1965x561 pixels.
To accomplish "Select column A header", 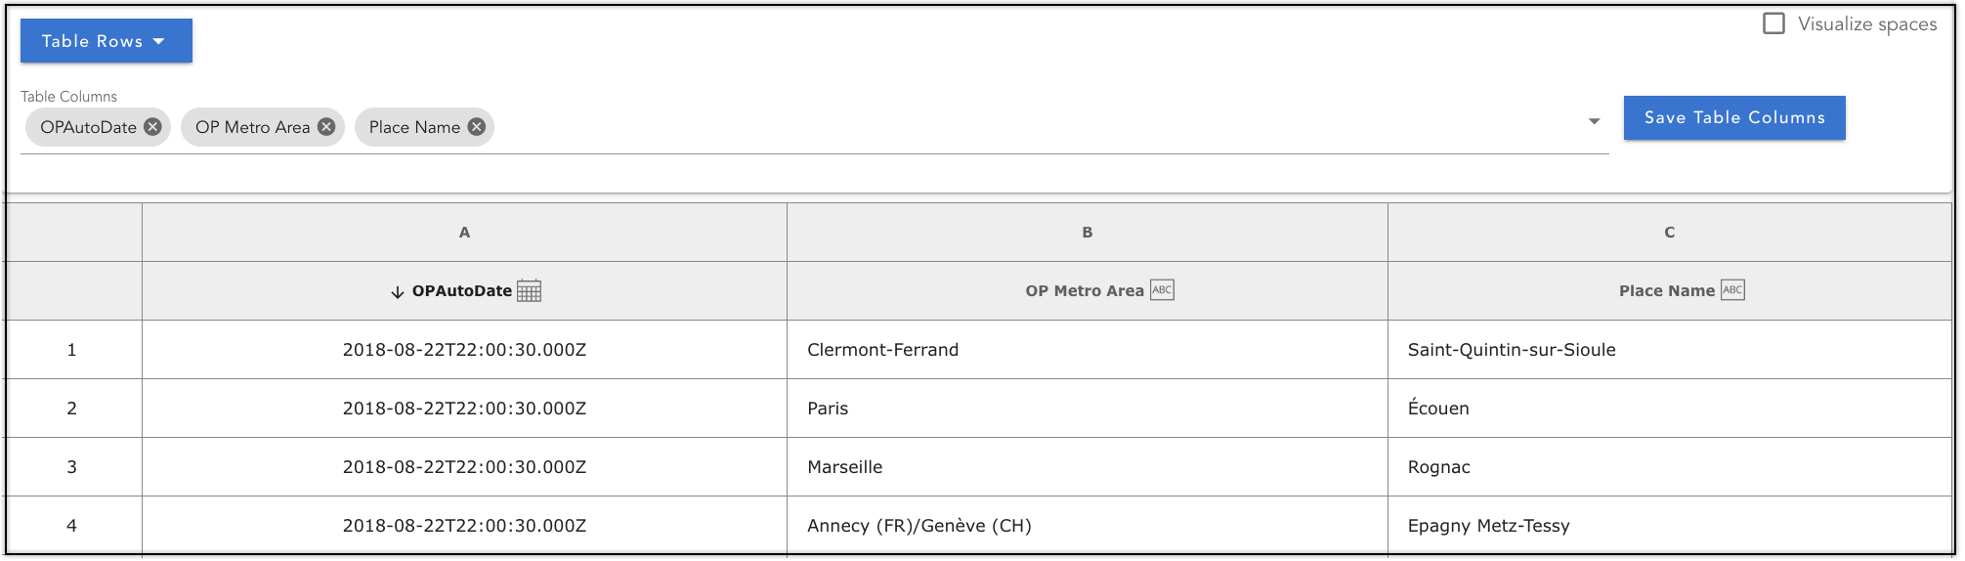I will [464, 233].
